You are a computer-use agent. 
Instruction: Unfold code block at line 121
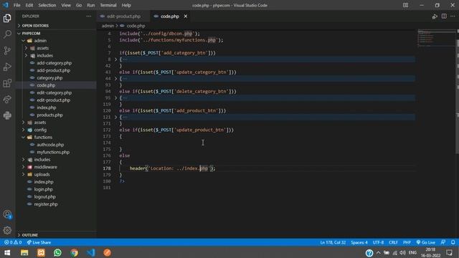pyautogui.click(x=115, y=117)
